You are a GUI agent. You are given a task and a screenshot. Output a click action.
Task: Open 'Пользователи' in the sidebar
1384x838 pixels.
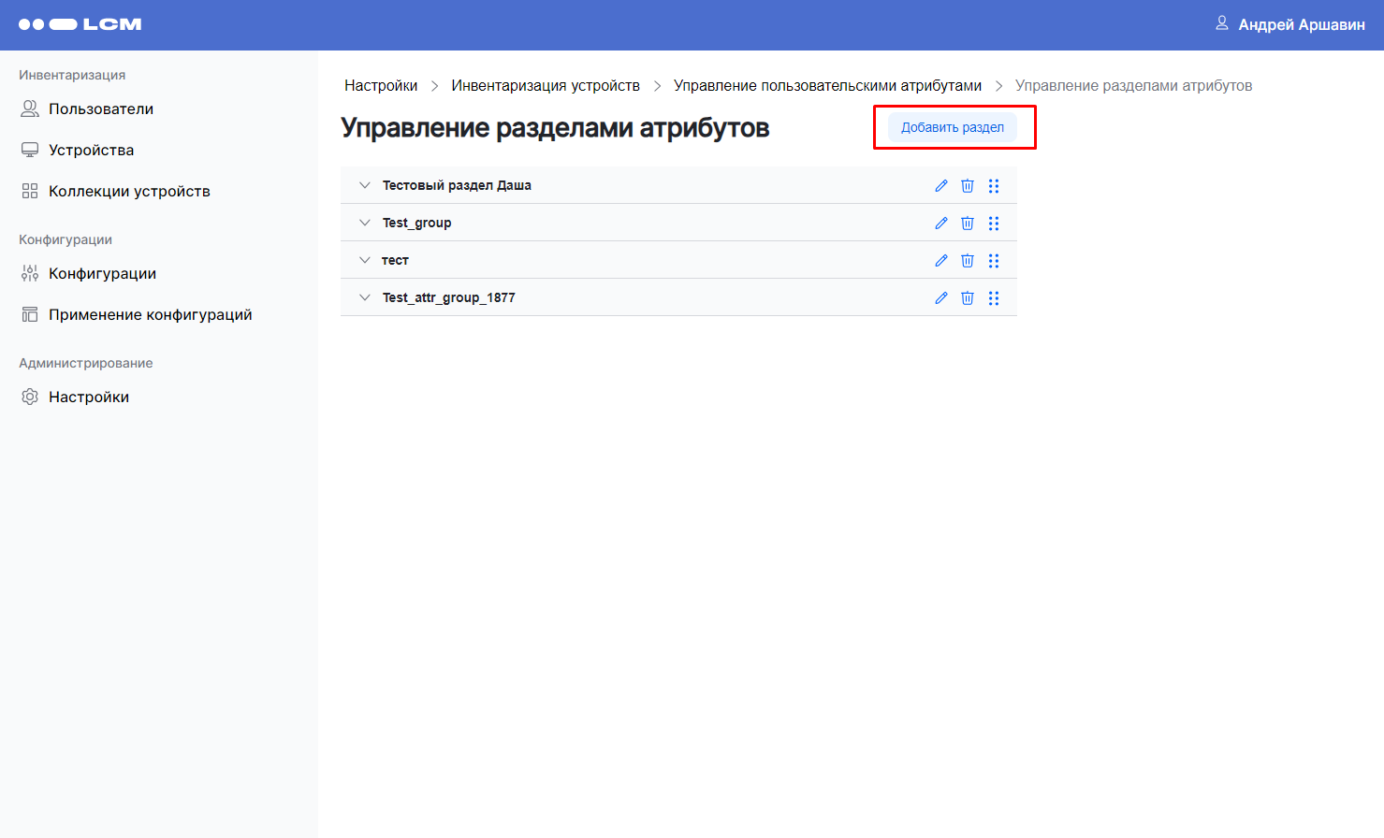point(100,109)
